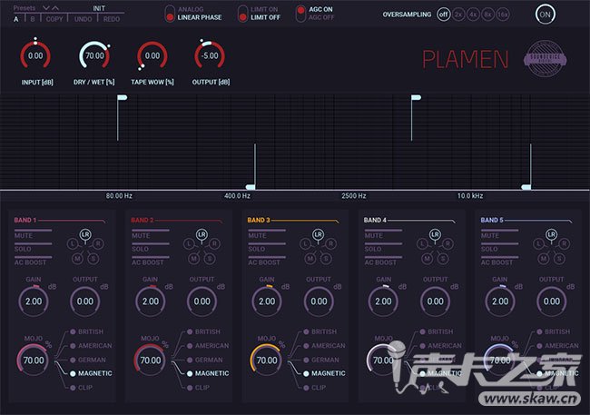This screenshot has height=415, width=590.
Task: Select Side (S) processing in Band 1
Action: [x=93, y=258]
